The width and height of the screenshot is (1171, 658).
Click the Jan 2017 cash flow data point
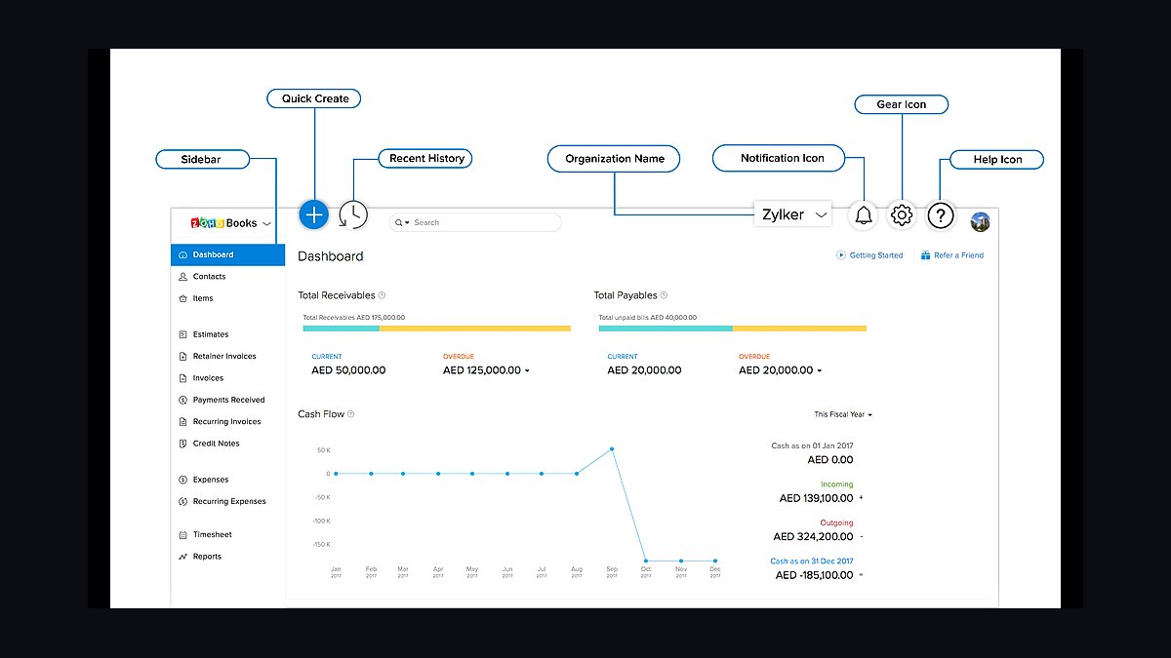pyautogui.click(x=336, y=474)
